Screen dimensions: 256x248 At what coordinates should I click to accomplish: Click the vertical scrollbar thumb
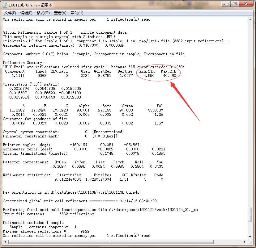pyautogui.click(x=250, y=214)
